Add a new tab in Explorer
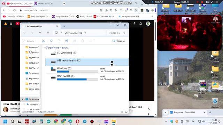Image resolution: width=223 pixels, height=125 pixels. pyautogui.click(x=64, y=26)
